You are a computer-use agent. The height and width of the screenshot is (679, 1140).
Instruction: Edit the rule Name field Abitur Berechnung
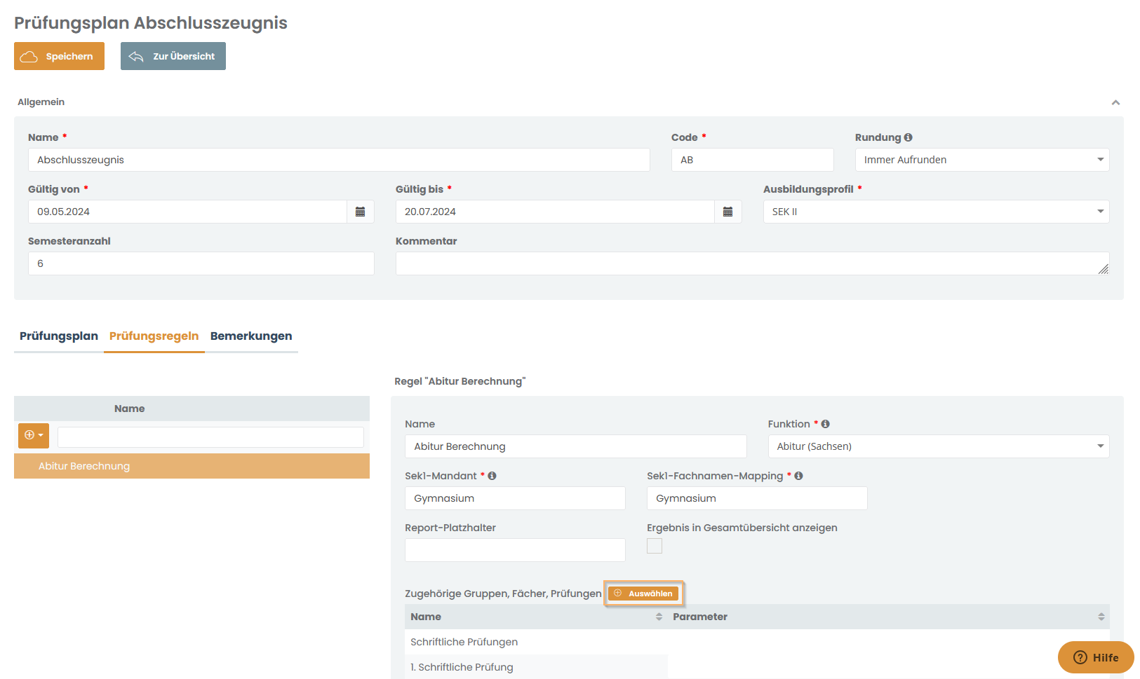point(576,446)
